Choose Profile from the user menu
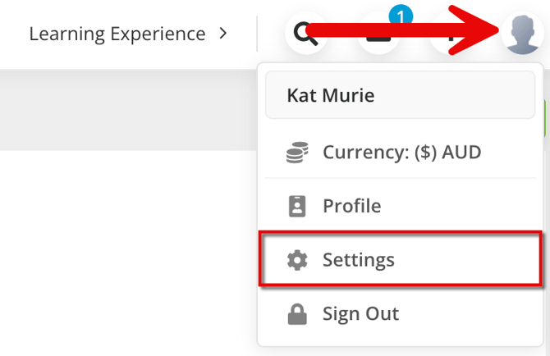Image resolution: width=550 pixels, height=356 pixels. tap(351, 206)
